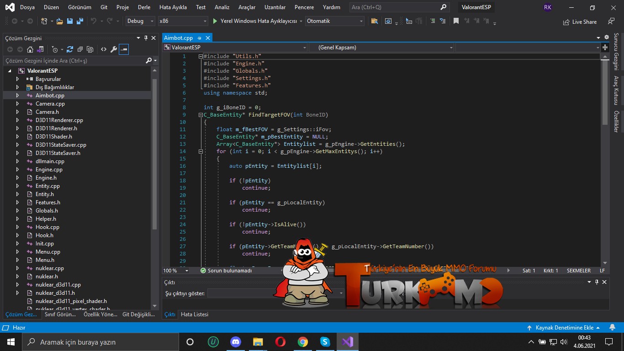Open the Sunucu Gezgini side tab
624x351 pixels.
click(x=616, y=52)
